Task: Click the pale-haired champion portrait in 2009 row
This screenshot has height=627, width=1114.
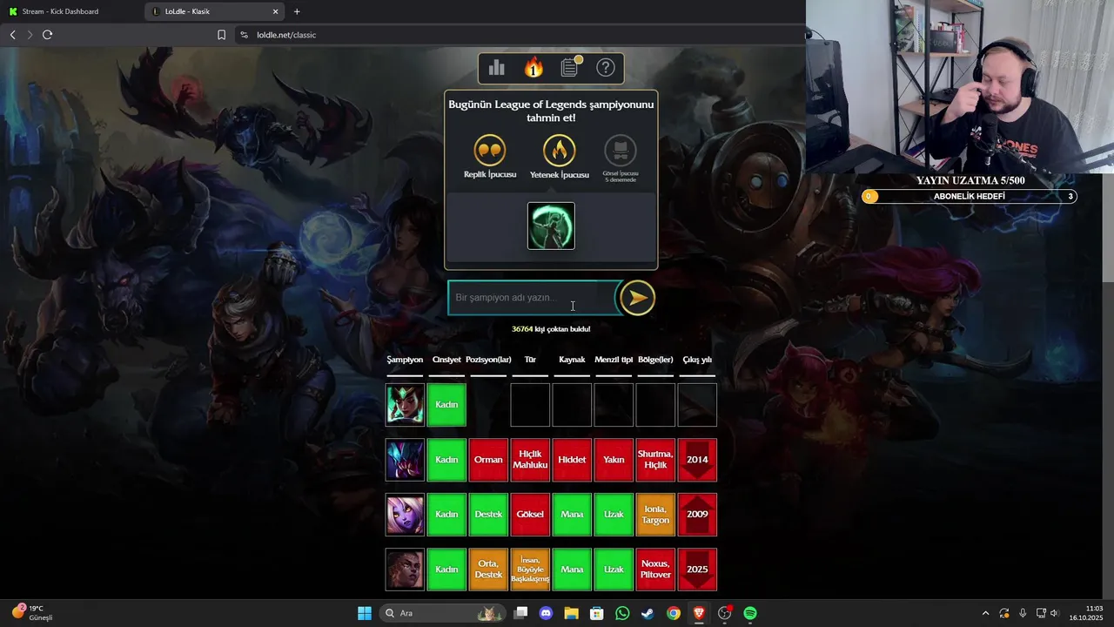Action: tap(405, 515)
